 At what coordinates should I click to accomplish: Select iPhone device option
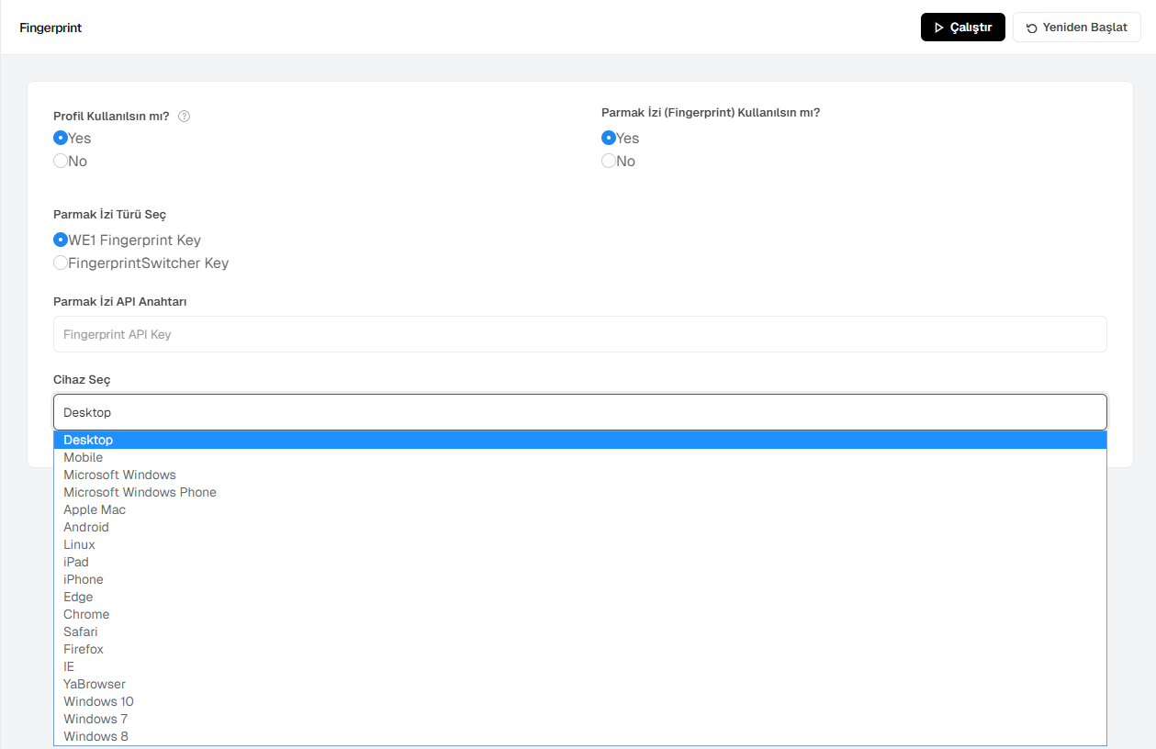pyautogui.click(x=580, y=579)
